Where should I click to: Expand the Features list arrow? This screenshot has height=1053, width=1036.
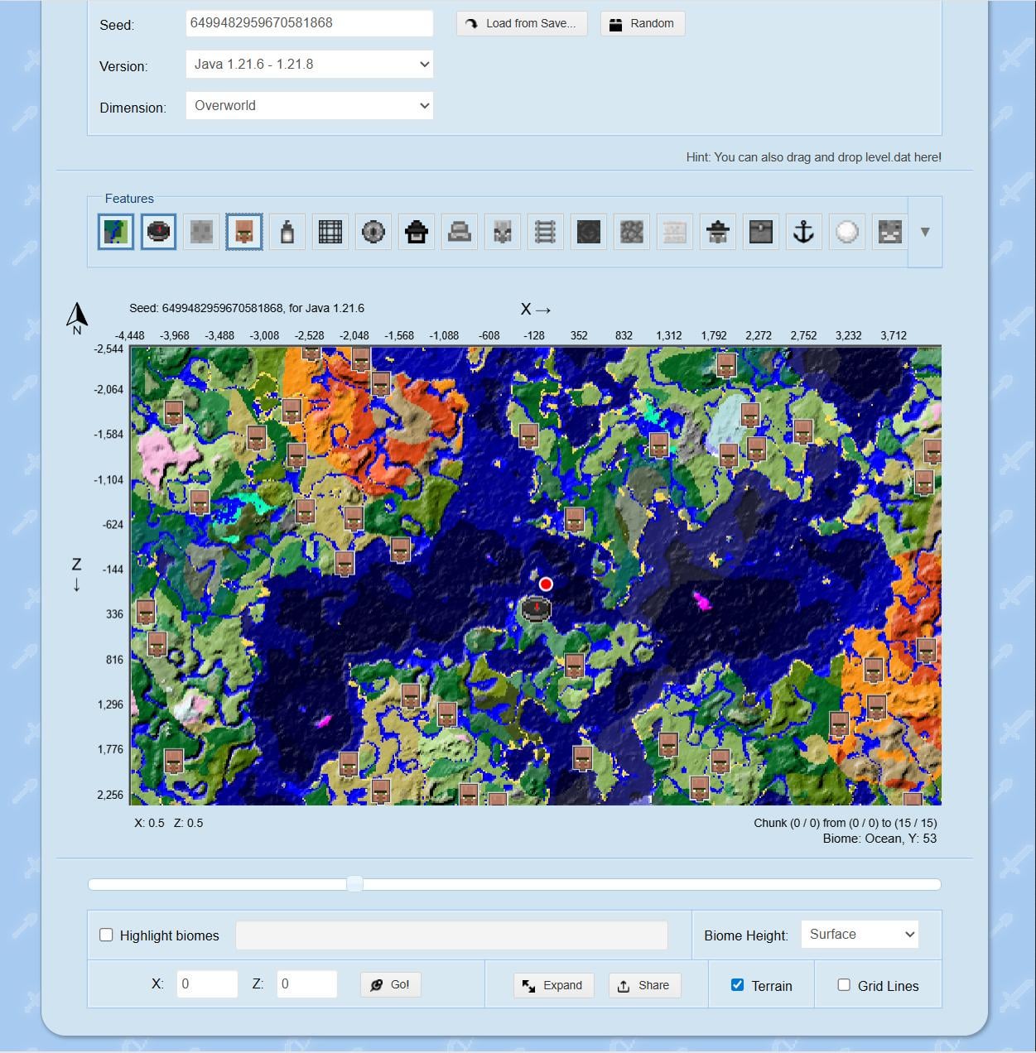(925, 232)
